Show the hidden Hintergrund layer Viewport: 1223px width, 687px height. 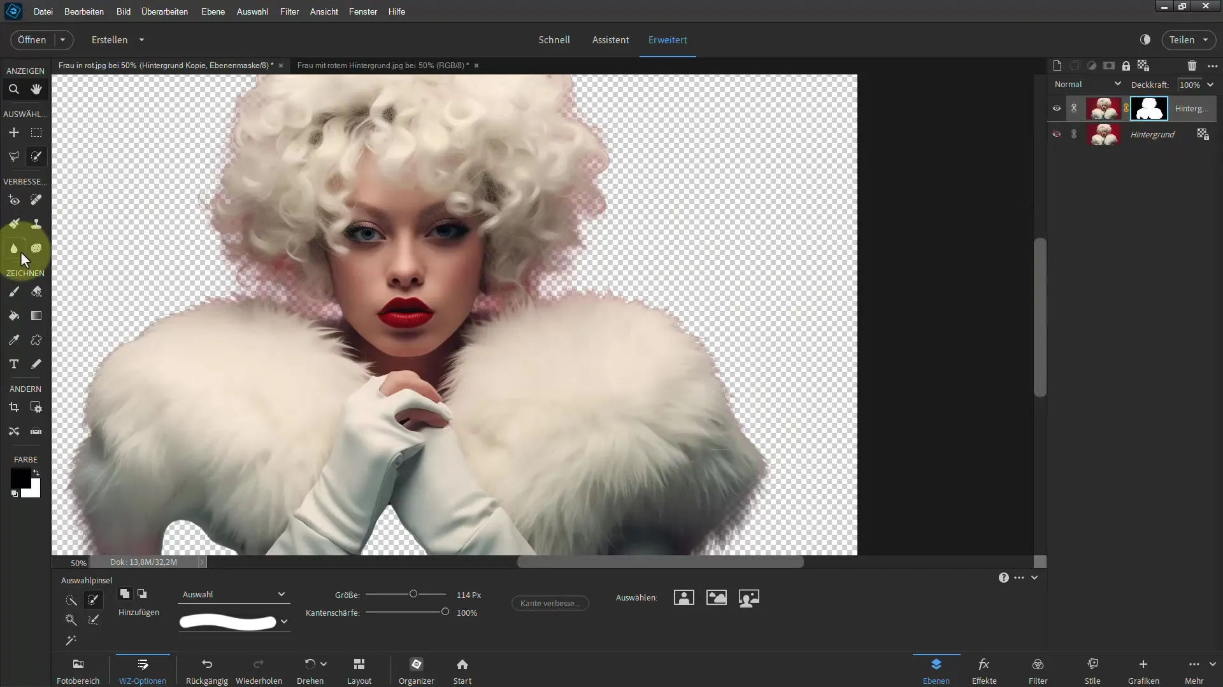1057,134
